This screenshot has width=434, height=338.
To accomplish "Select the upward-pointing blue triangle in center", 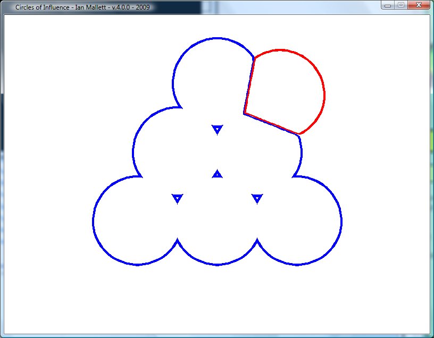I will (x=217, y=174).
